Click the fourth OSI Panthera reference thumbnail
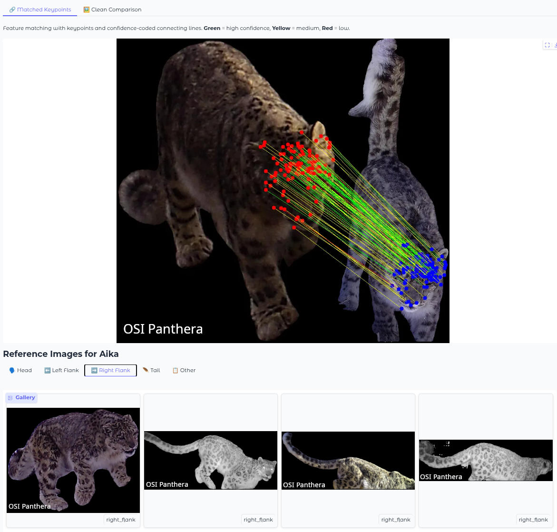The image size is (557, 532). [x=485, y=460]
